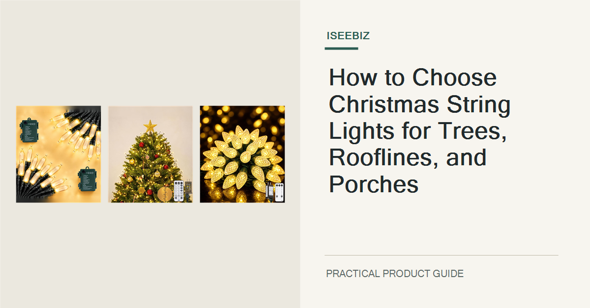Click the word Christmas in the headline
This screenshot has height=308, width=590.
378,105
